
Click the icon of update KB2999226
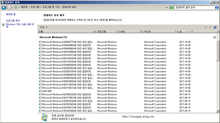pos(40,95)
